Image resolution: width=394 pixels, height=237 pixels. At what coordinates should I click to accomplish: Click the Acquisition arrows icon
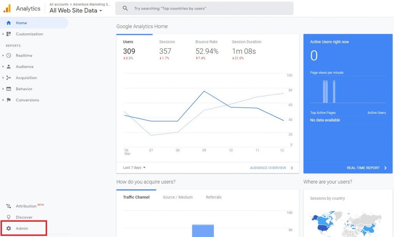tap(8, 78)
